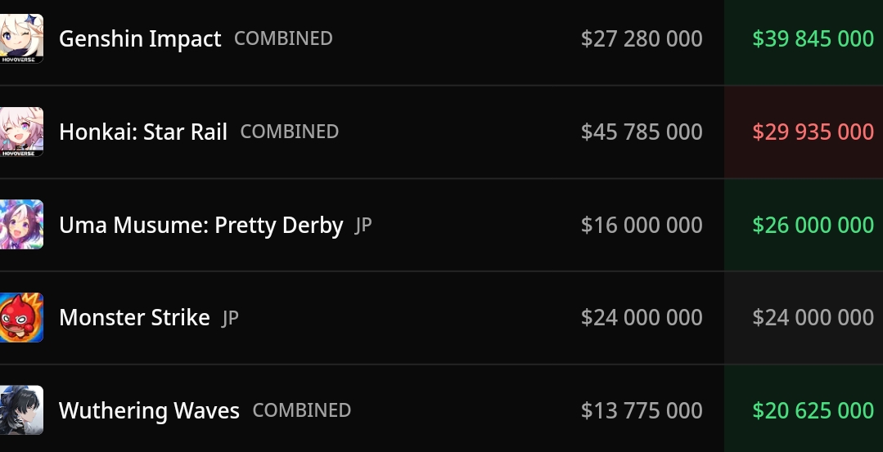Open the Honkai: Star Rail game icon
The image size is (883, 452).
(21, 132)
